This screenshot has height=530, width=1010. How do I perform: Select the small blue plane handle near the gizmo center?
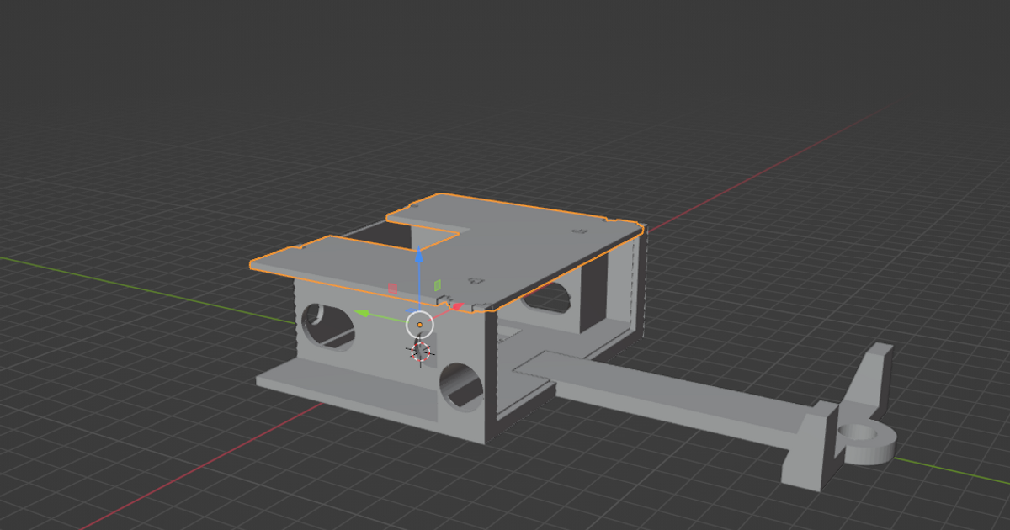[x=412, y=310]
